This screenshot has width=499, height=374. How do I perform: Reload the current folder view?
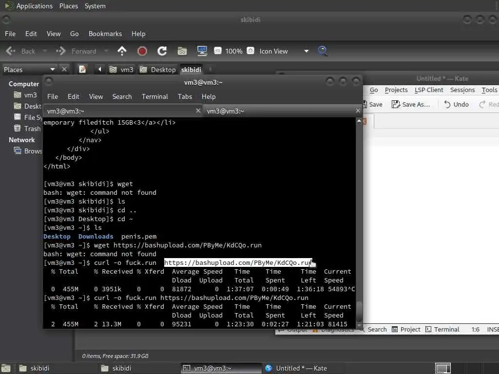pyautogui.click(x=162, y=51)
